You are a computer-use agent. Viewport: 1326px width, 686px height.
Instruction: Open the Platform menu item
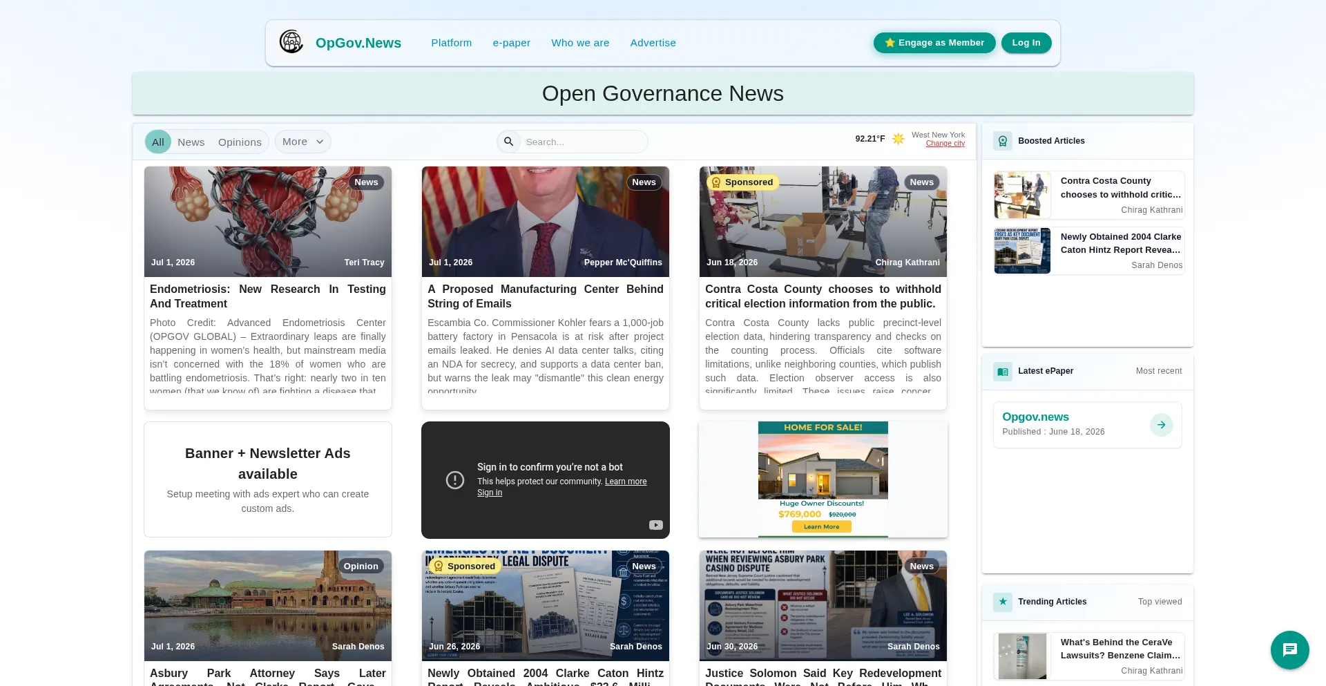pos(452,43)
